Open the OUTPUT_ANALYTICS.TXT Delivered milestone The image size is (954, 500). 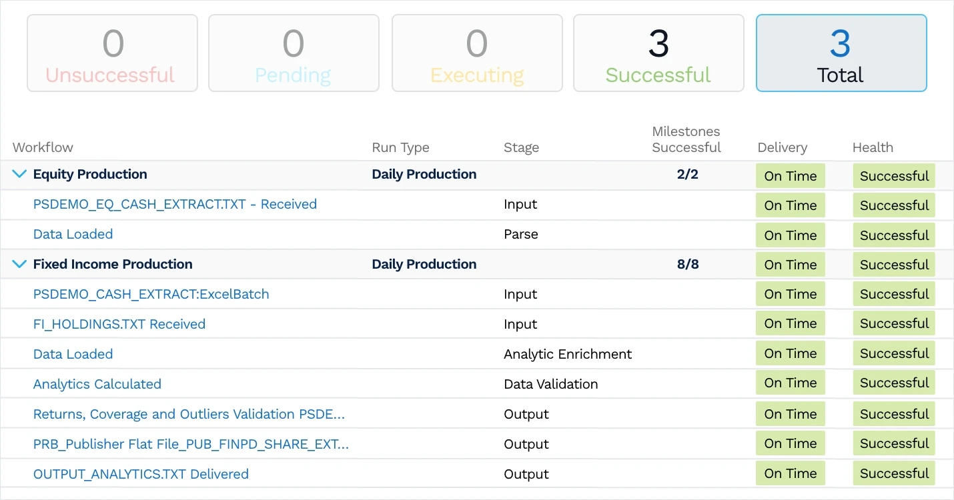tap(141, 474)
